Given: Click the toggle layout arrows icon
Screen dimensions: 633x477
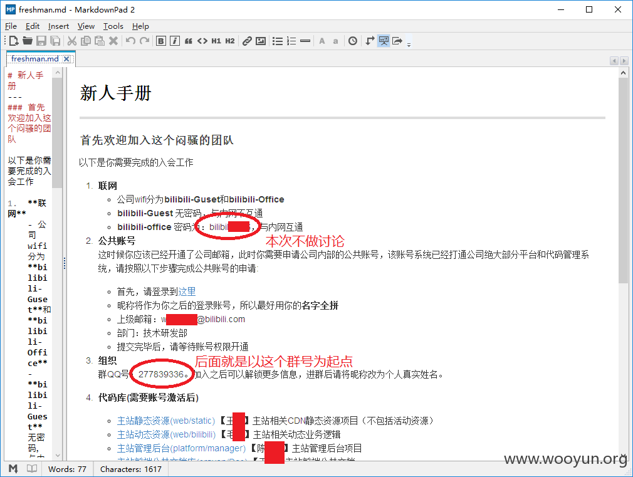Looking at the screenshot, I should click(370, 41).
